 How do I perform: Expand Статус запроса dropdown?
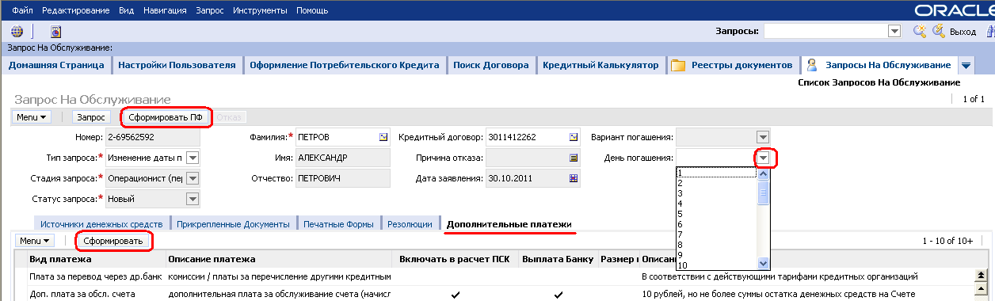(x=193, y=199)
